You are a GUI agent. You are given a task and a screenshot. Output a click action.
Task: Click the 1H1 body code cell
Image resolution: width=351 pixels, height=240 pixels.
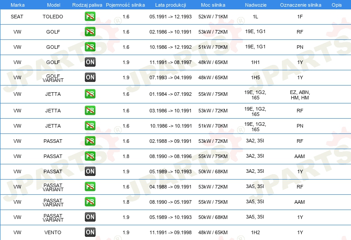point(255,62)
